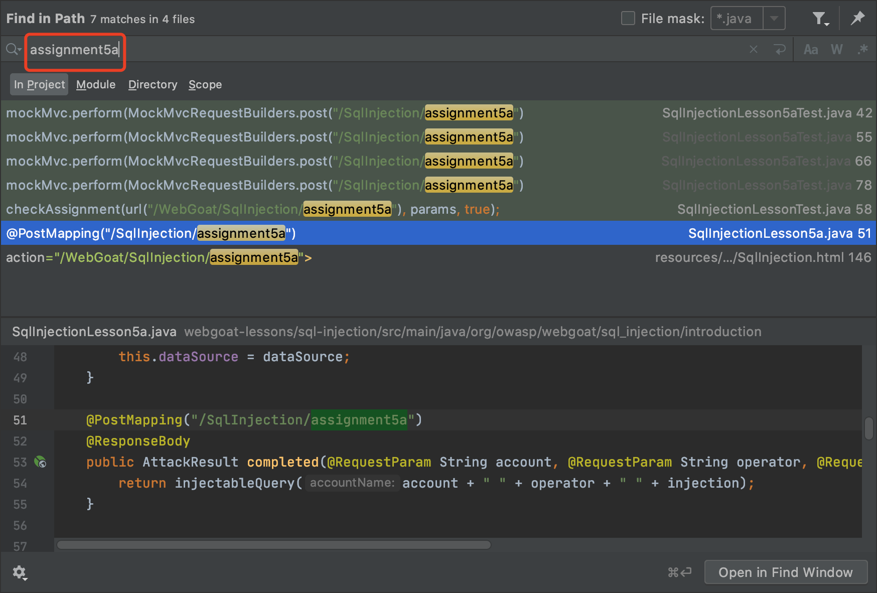Toggle Match Case (Aa) option
The image size is (877, 593).
810,49
